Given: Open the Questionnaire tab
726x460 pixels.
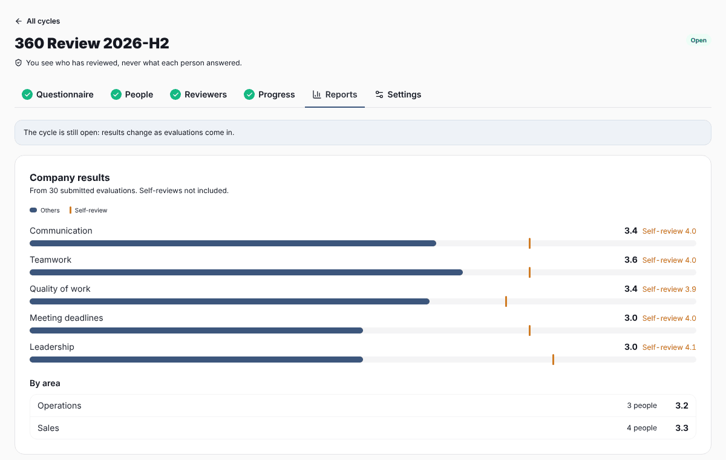Looking at the screenshot, I should click(x=57, y=94).
